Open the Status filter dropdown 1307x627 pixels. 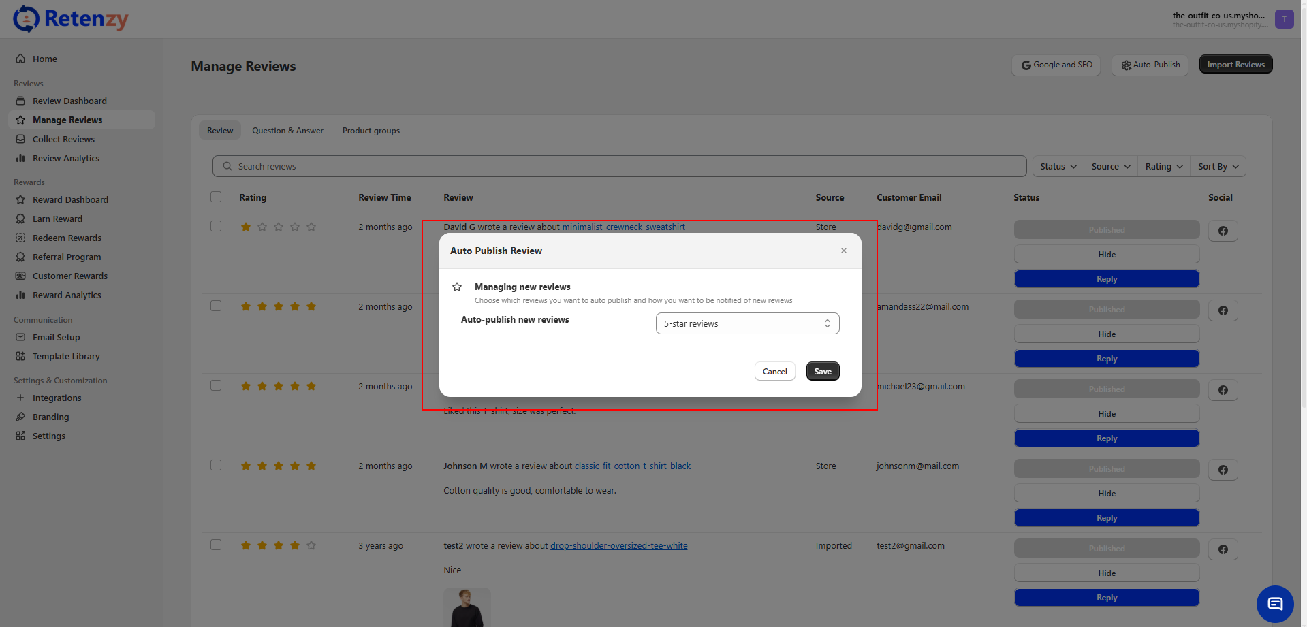(x=1058, y=166)
